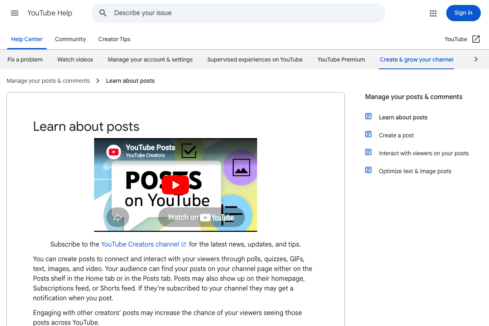Open Supervised experiences on YouTube category

tap(255, 59)
